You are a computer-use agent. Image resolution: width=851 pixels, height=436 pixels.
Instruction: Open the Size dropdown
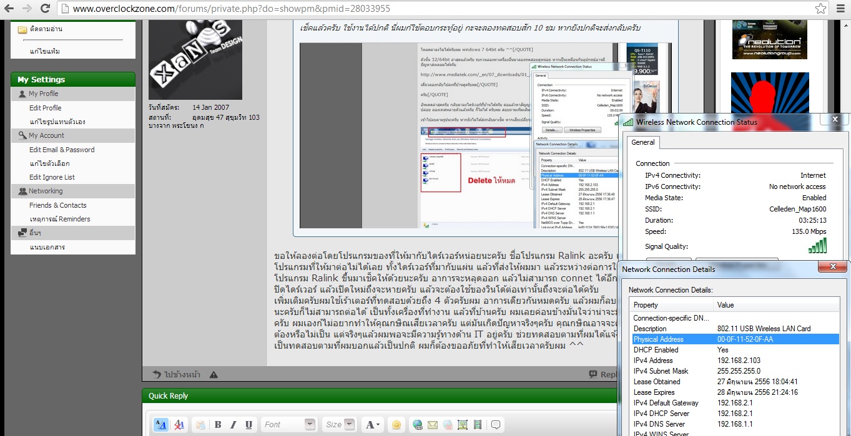(340, 425)
